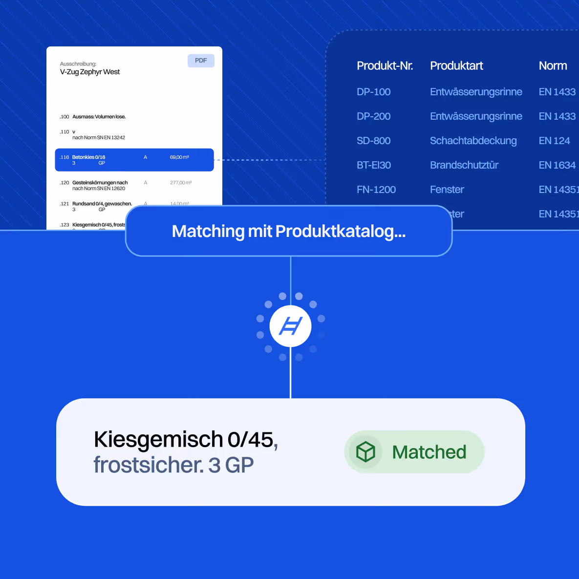Select product number FN-1200
Screen dimensions: 579x579
point(376,190)
